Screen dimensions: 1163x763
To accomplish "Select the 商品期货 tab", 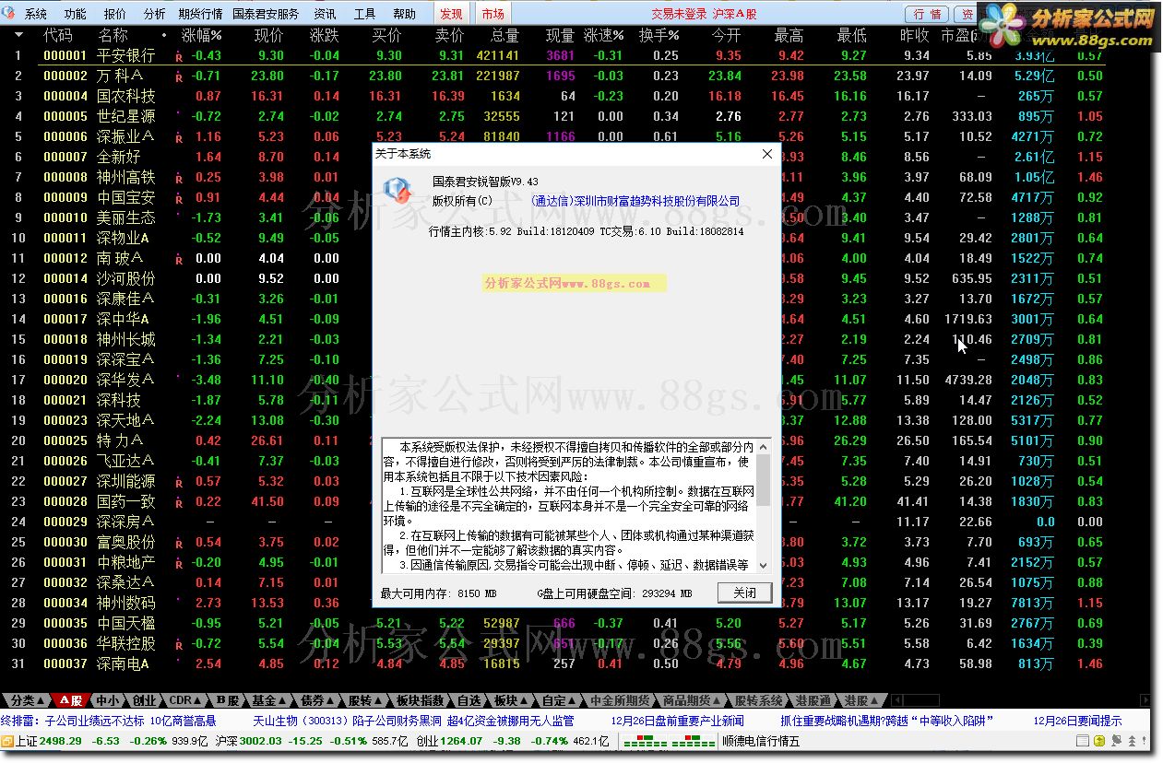I will click(x=692, y=700).
